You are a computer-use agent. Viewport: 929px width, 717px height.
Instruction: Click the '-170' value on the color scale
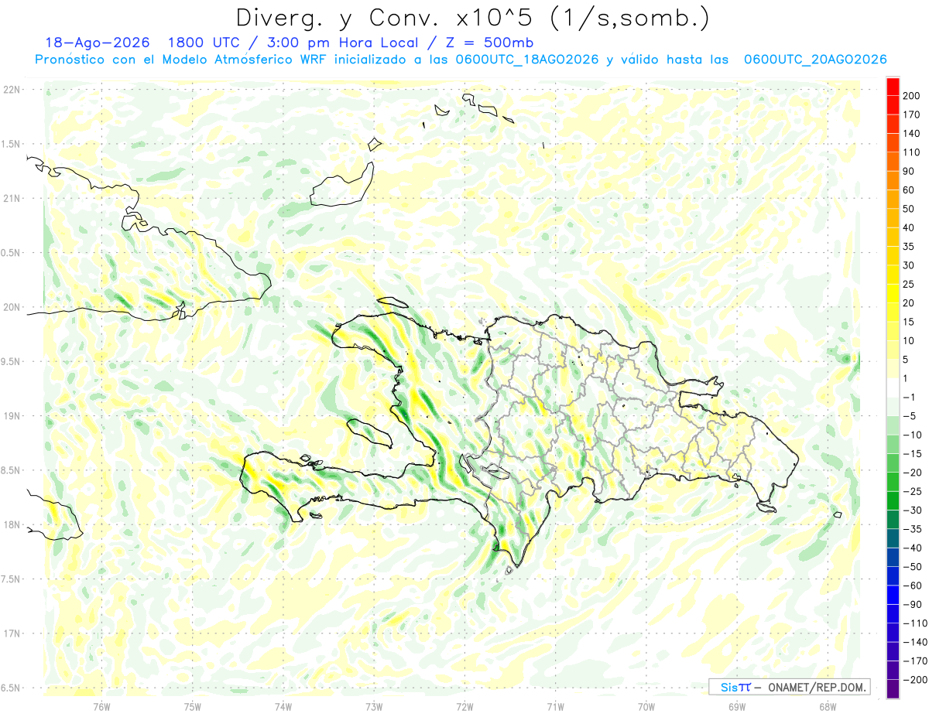click(915, 661)
